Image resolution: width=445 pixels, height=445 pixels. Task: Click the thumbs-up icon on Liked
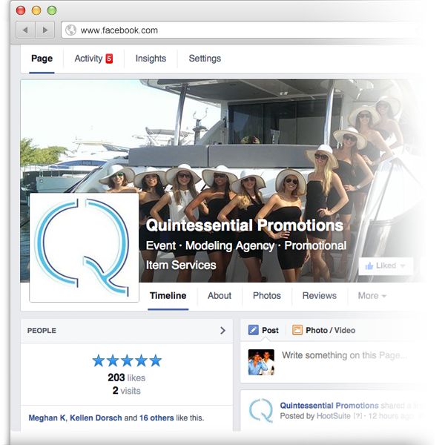[x=369, y=266]
